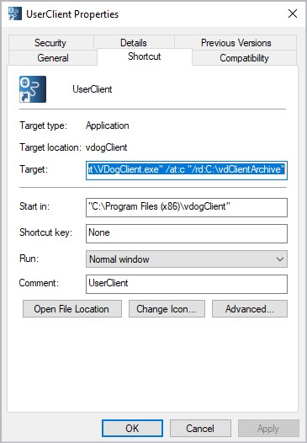307x443 pixels.
Task: Close the UserClient Properties dialog
Action: pos(293,13)
